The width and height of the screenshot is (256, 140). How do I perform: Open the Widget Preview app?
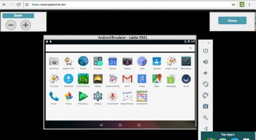(127, 96)
